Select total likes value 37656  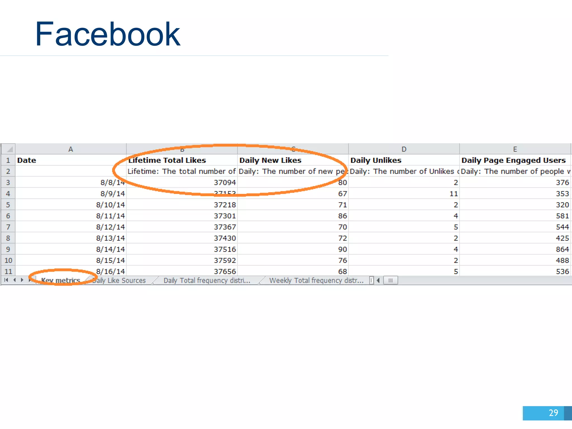[x=182, y=271]
